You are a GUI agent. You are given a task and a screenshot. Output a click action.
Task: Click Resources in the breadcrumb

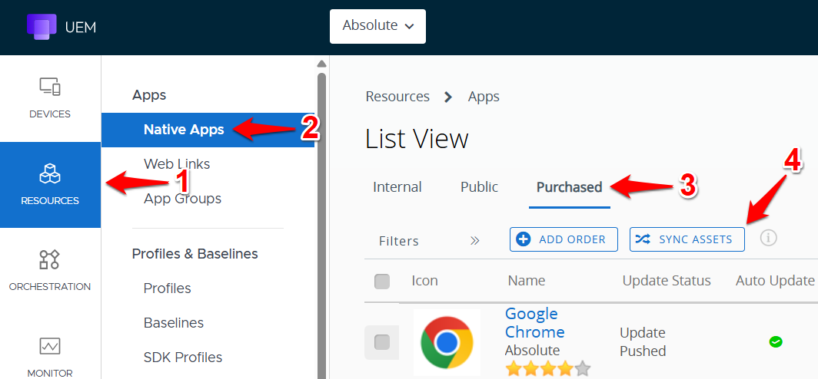(x=397, y=97)
